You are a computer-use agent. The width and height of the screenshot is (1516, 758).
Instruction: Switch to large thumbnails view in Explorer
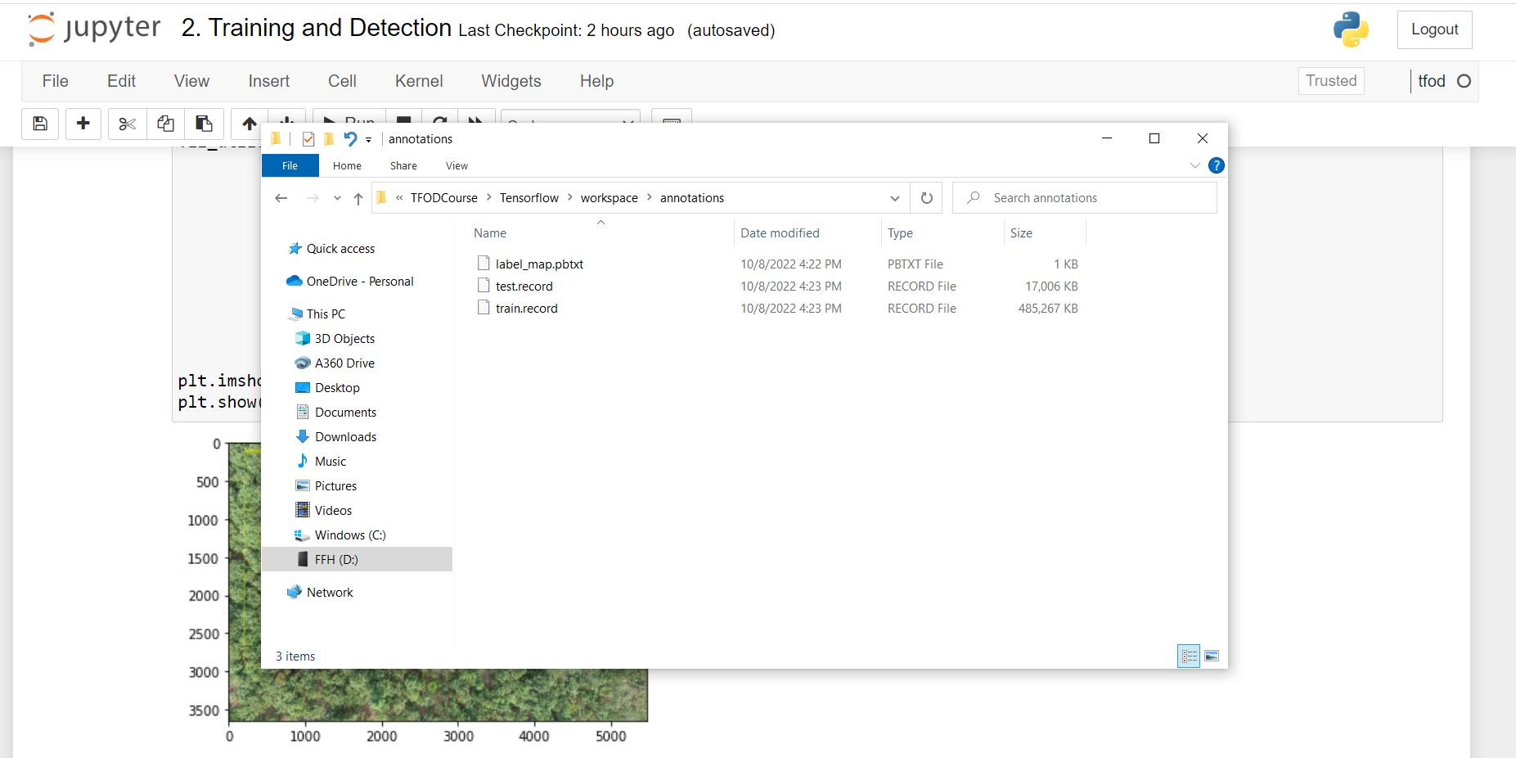1212,656
